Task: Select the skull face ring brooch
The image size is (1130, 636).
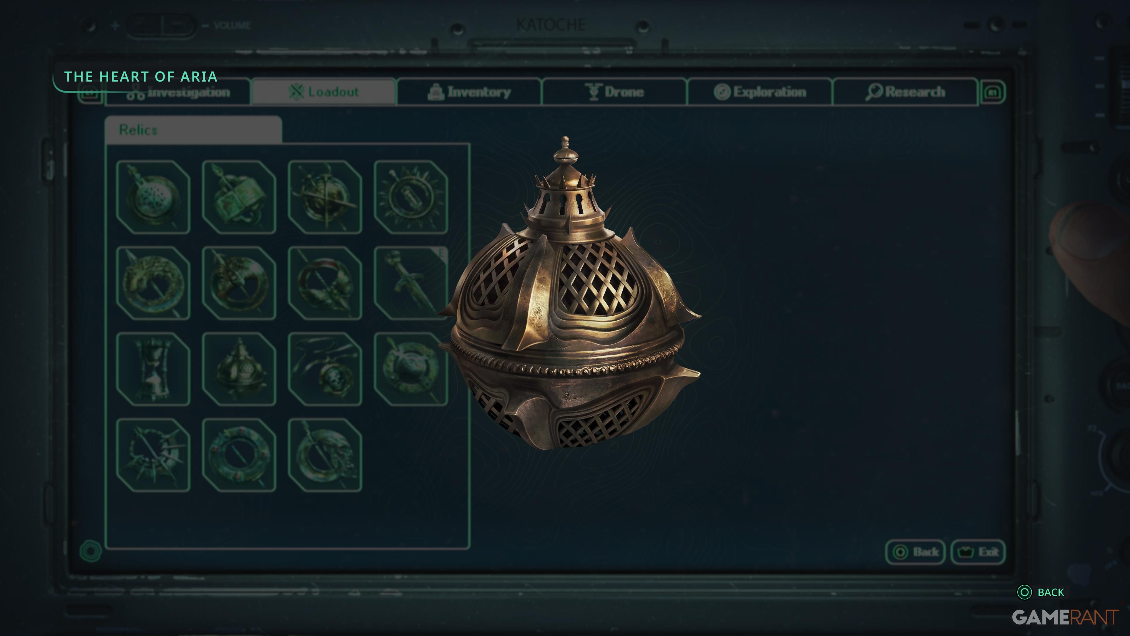Action: click(325, 455)
